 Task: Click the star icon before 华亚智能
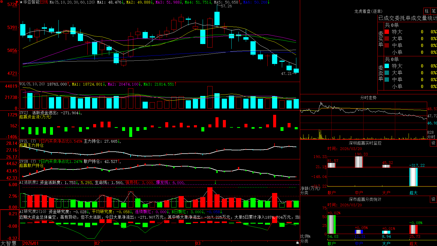(21, 2)
